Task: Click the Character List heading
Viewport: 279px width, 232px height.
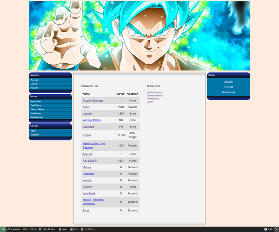Action: 89,86
